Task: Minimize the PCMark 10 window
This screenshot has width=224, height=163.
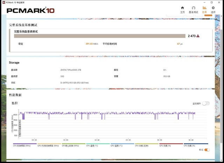Action: 204,2
